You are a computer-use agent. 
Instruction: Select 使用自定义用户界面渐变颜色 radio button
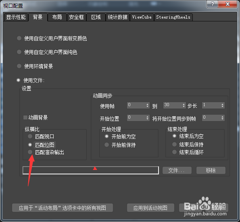tap(19, 38)
